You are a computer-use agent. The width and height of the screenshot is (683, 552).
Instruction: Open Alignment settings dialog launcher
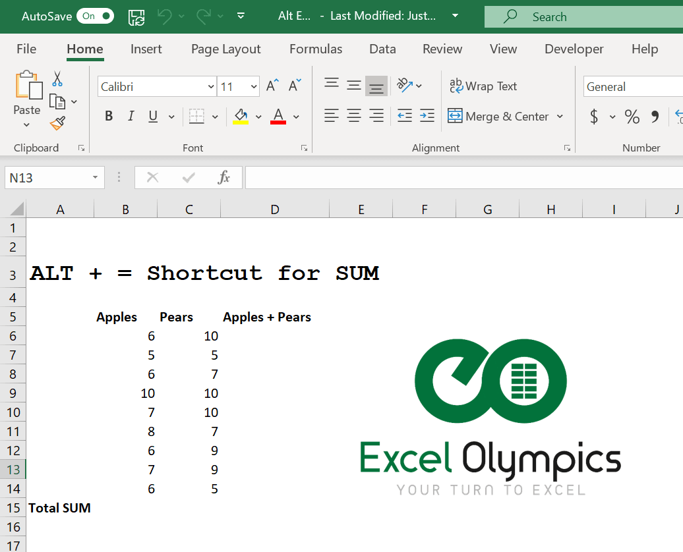(567, 148)
